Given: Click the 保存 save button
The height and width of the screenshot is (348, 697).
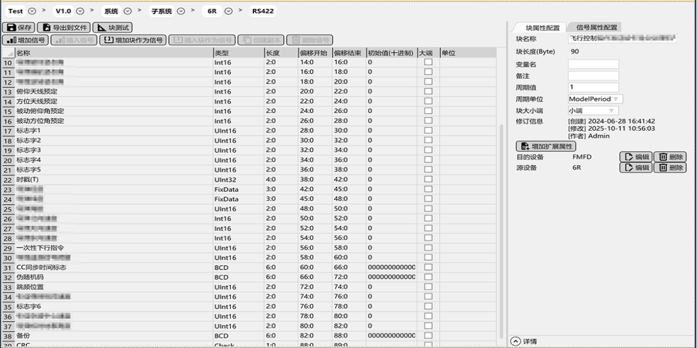Looking at the screenshot, I should (x=18, y=28).
